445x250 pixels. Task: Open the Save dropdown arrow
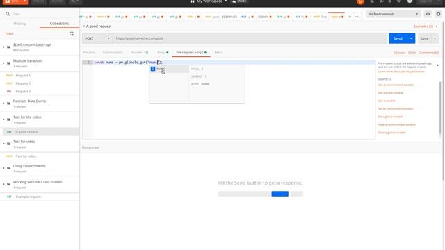[x=435, y=38]
